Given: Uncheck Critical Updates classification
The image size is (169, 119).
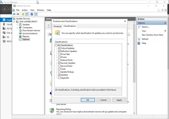Looking at the screenshot, I should coord(59,48).
